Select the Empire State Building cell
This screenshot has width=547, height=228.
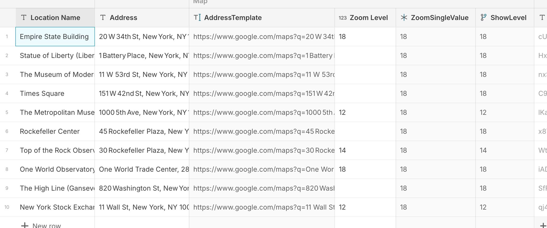pos(55,37)
